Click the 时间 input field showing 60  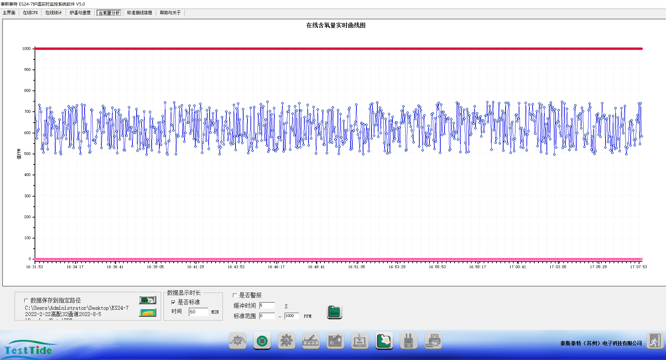click(x=198, y=312)
